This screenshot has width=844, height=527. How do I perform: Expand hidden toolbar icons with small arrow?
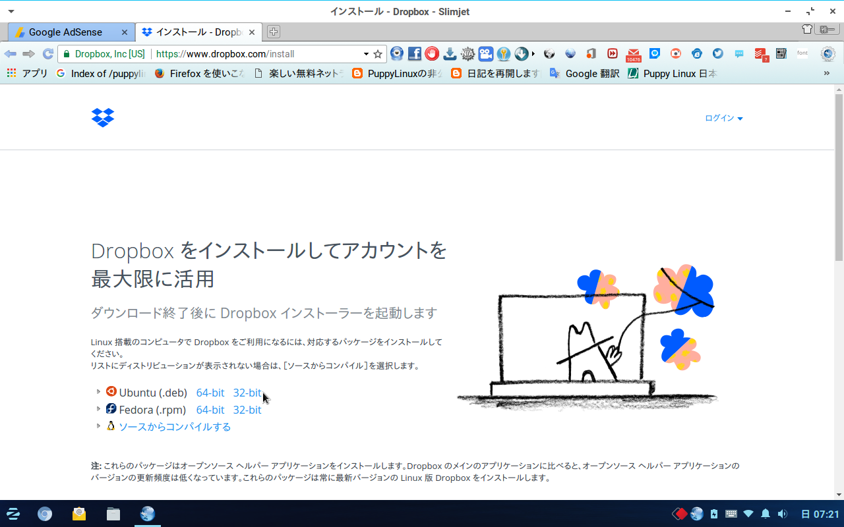[x=533, y=54]
